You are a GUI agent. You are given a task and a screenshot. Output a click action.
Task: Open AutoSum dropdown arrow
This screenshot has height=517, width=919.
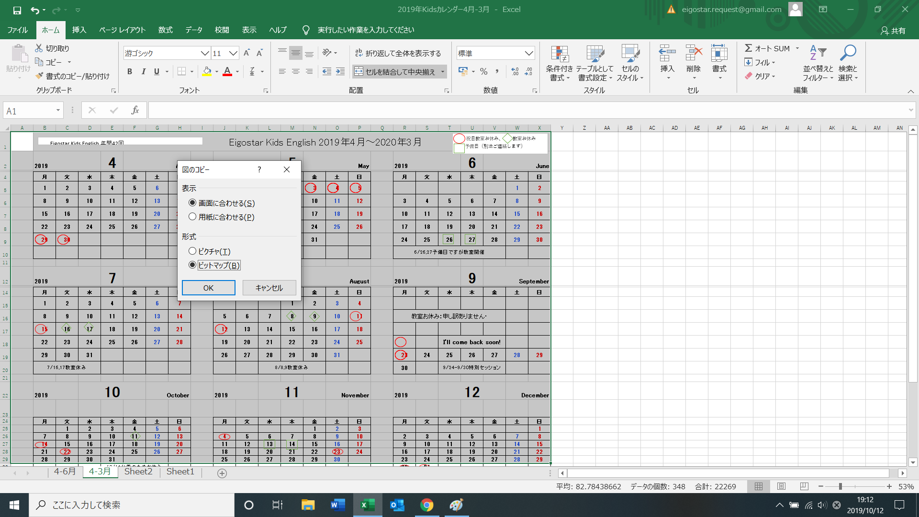(797, 48)
